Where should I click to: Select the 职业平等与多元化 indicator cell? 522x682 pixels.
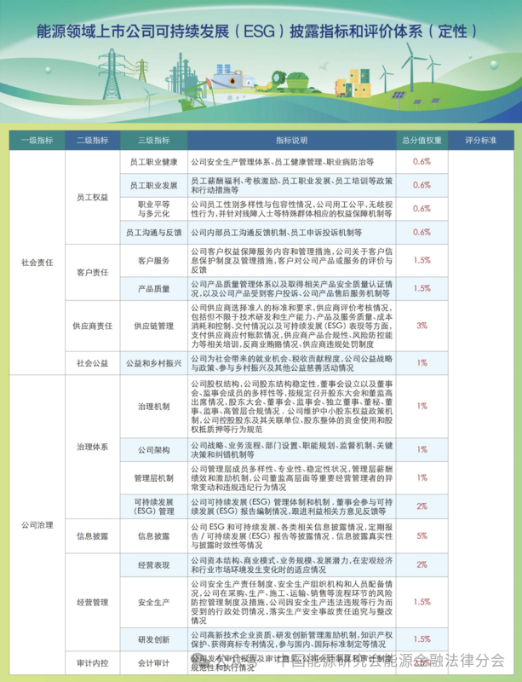pyautogui.click(x=154, y=209)
